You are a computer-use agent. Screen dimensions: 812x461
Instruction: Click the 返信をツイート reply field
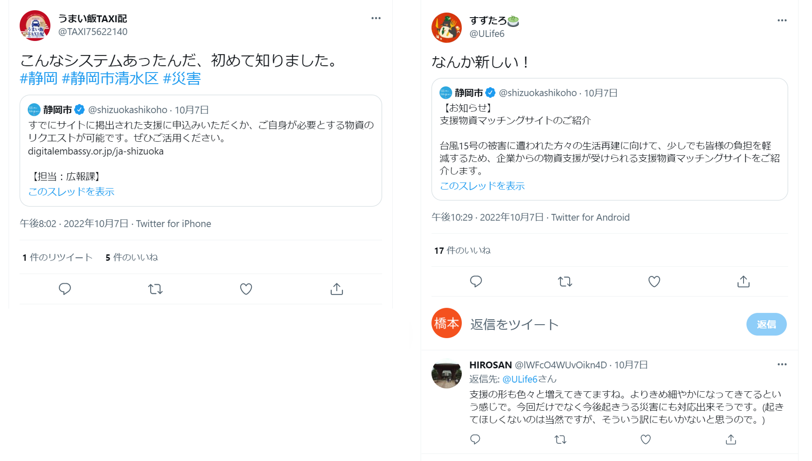coord(514,324)
